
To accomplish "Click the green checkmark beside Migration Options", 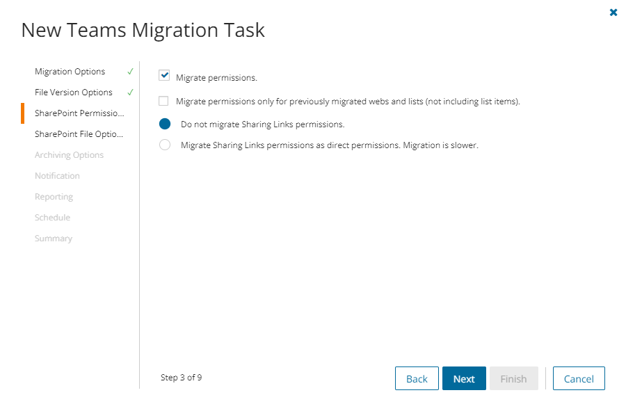I will [x=130, y=72].
